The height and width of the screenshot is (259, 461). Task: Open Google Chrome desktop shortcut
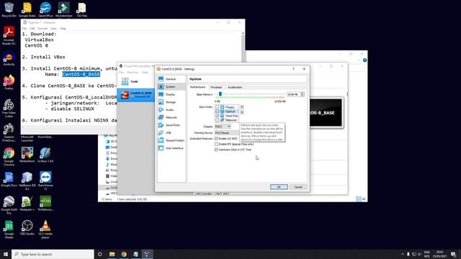(x=9, y=157)
